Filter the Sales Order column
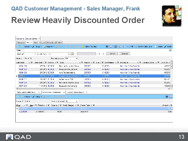This screenshot has height=141, width=188. pos(32,62)
